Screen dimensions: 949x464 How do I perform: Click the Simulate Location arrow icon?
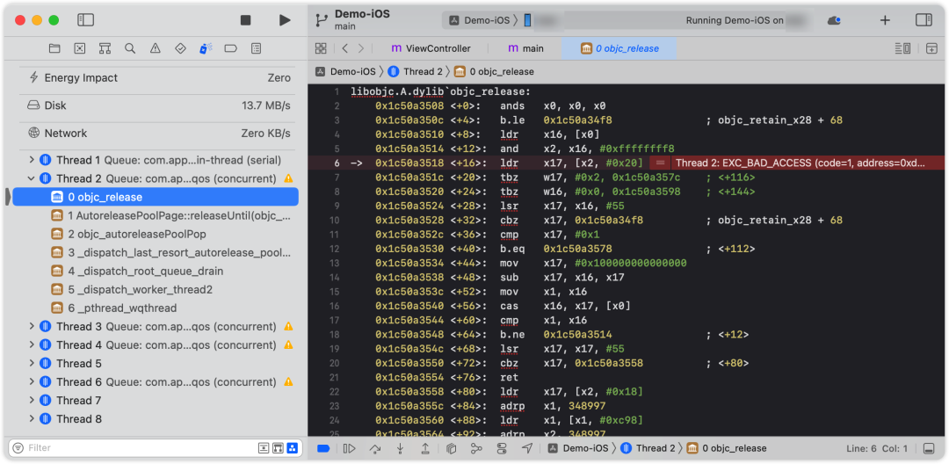[x=527, y=448]
